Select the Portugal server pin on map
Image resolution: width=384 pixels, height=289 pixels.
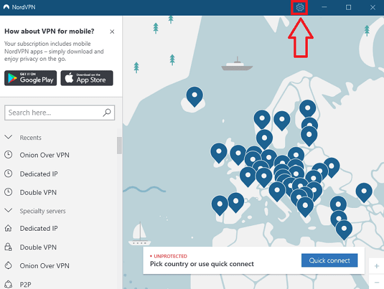[x=220, y=205]
